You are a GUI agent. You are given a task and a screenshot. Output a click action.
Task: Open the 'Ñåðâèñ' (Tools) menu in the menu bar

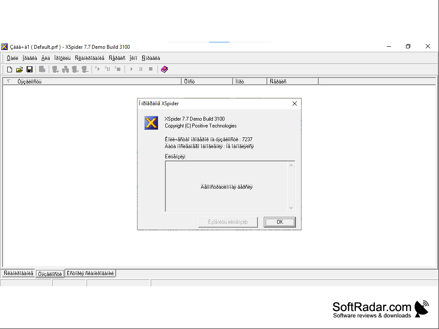117,58
